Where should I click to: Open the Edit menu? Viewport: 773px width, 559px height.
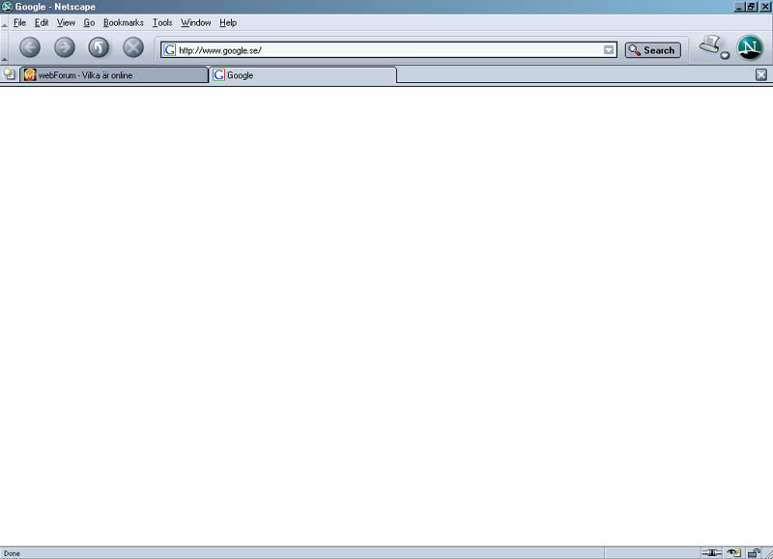[42, 22]
